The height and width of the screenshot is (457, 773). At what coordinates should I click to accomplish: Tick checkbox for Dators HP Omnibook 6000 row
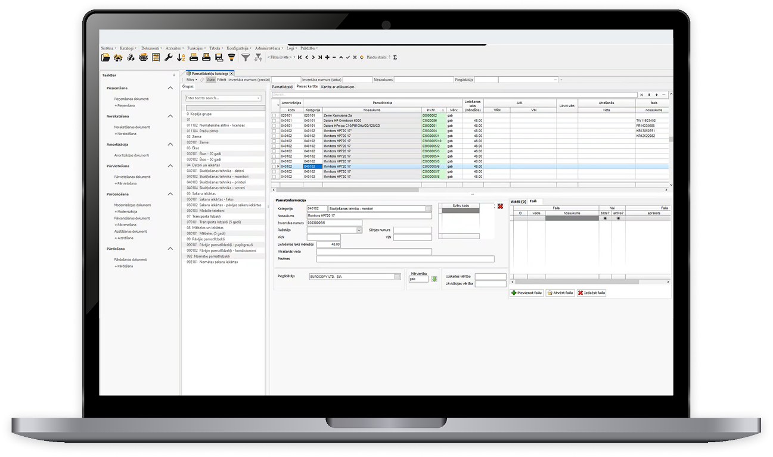[x=274, y=121]
